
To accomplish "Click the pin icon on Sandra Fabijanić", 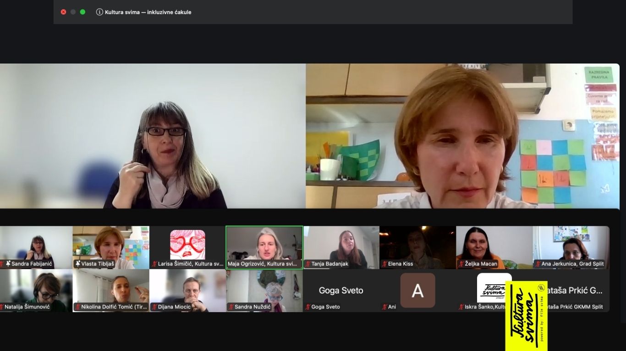I will (x=8, y=264).
